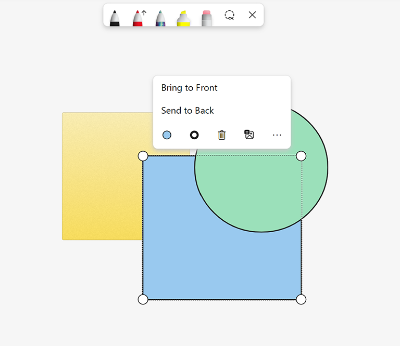400x346 pixels.
Task: Select the red pen tool
Action: (x=137, y=17)
